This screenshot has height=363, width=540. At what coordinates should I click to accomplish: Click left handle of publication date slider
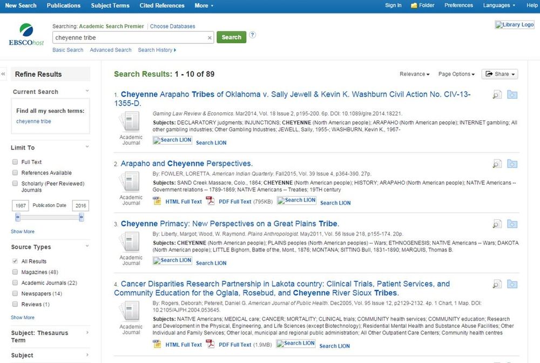[18, 217]
